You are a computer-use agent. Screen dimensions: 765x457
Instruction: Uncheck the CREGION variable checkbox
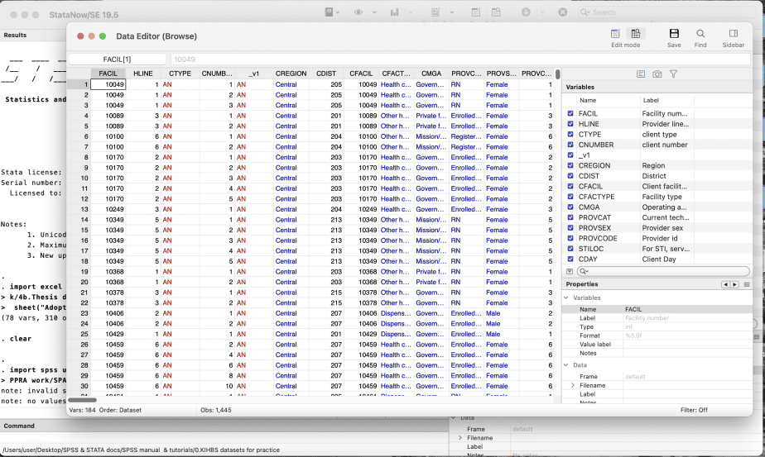570,165
